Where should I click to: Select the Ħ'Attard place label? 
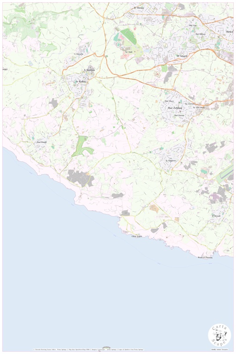[182, 56]
